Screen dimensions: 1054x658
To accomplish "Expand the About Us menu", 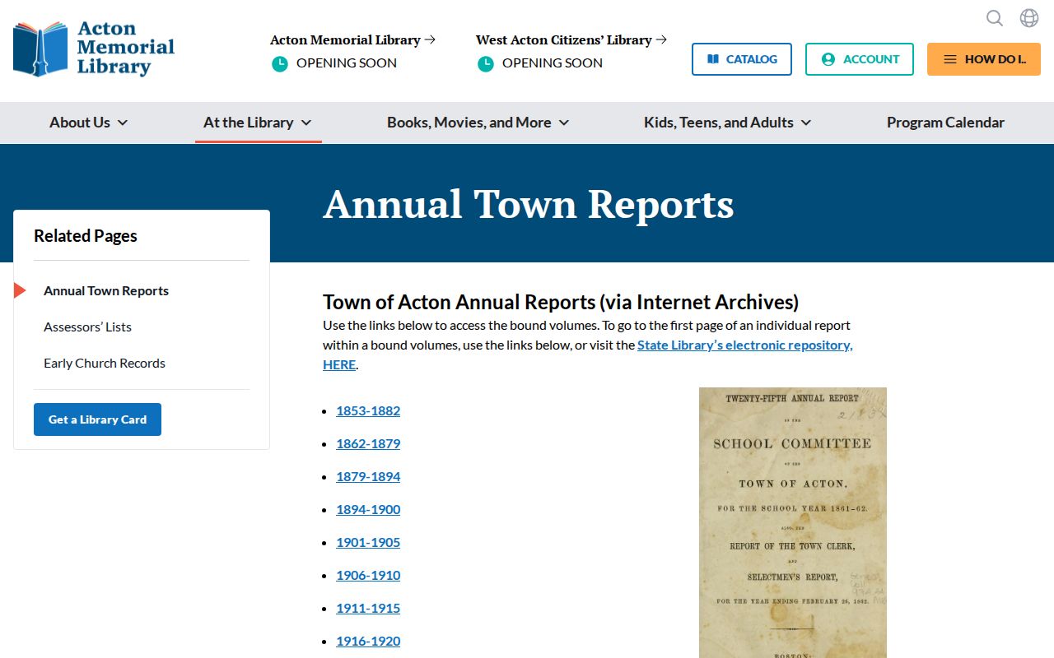I will coord(88,123).
